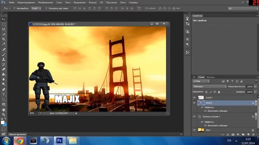259x145 pixels.
Task: Open document status info arrow menu
Action: coord(76,113)
